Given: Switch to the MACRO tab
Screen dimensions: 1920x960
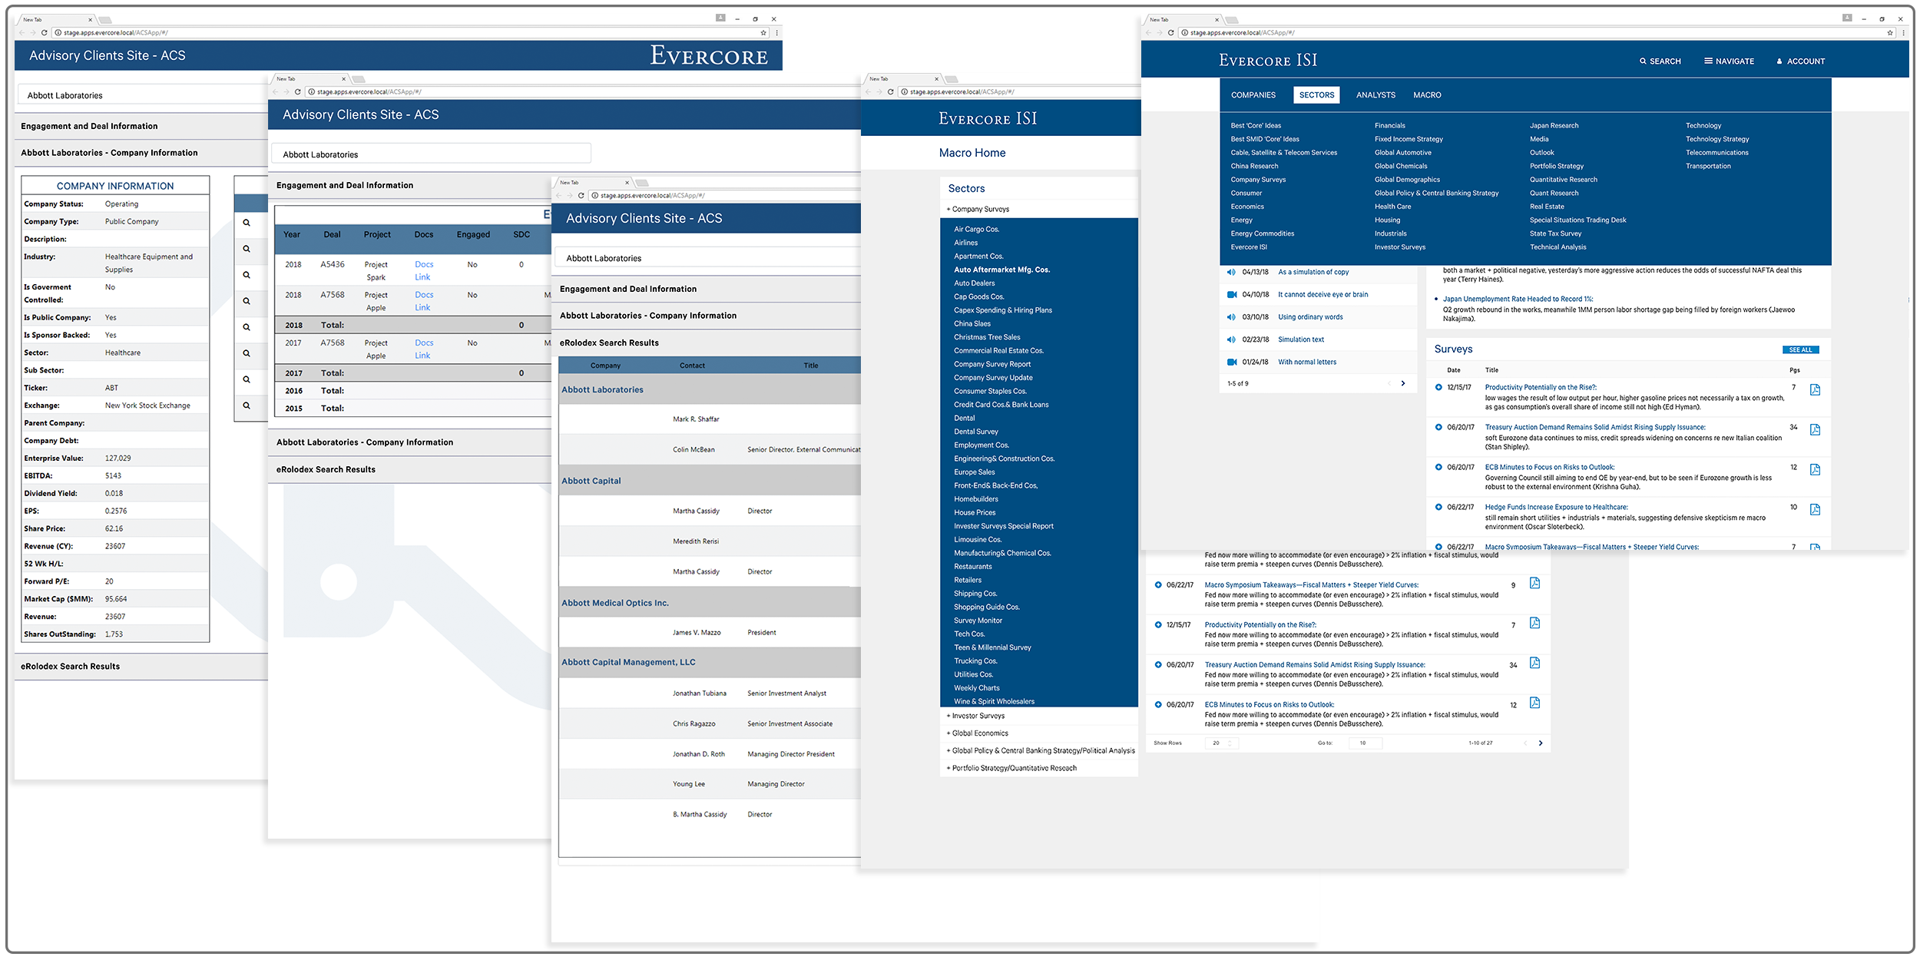Looking at the screenshot, I should pos(1427,95).
